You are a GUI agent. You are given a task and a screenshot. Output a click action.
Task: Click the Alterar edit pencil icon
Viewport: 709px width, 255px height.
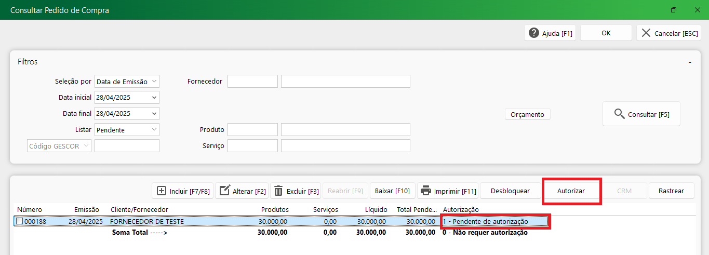(224, 191)
